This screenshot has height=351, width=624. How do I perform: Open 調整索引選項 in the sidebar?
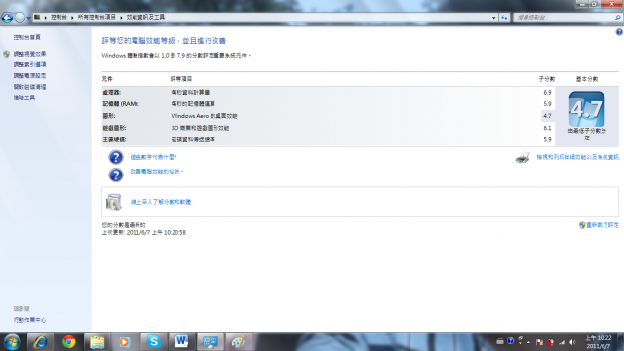(x=29, y=65)
